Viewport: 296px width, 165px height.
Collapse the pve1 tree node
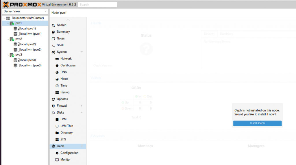(8, 23)
